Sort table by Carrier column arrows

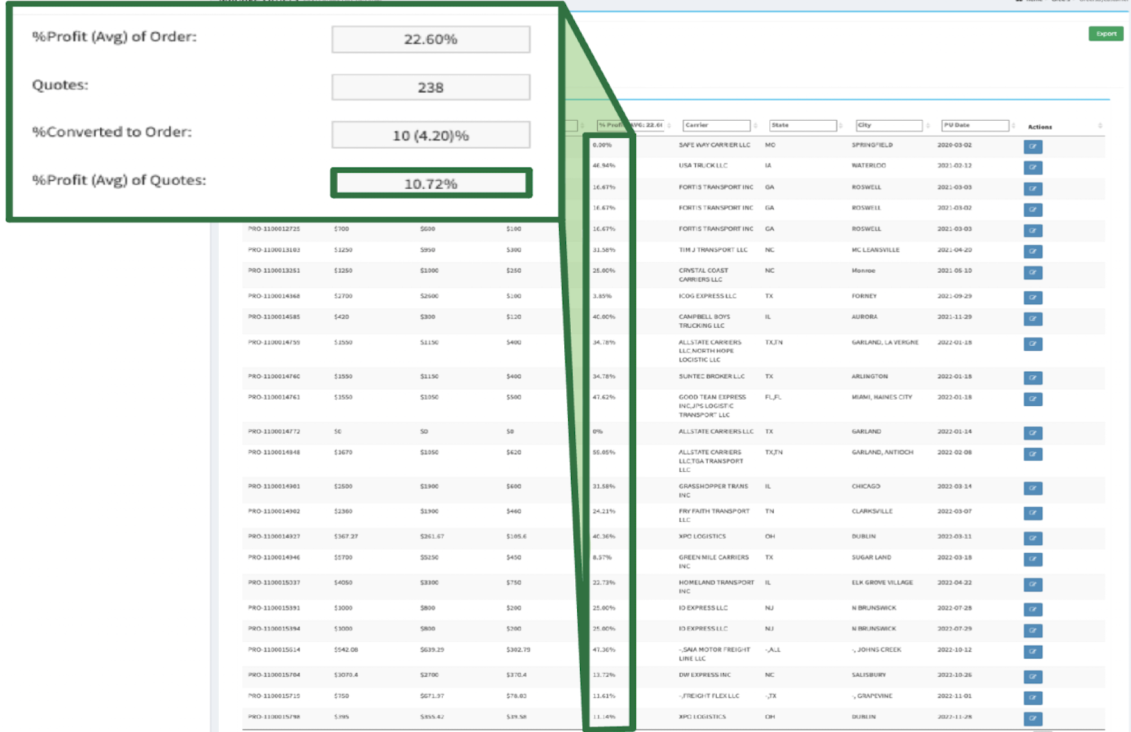tap(756, 126)
